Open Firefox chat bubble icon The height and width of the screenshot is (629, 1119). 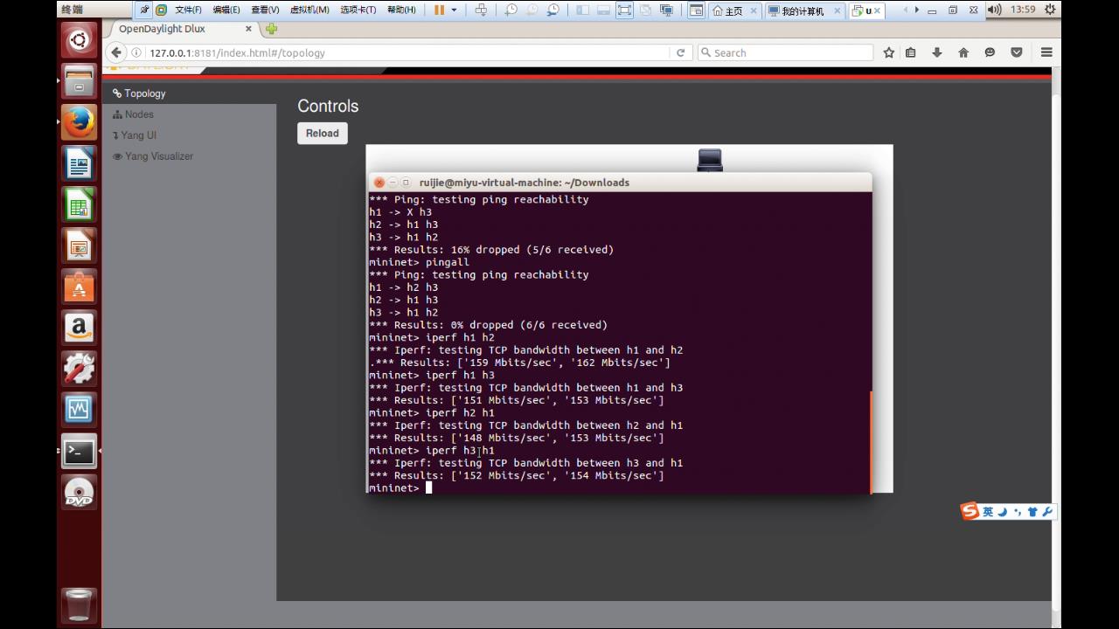coord(990,52)
